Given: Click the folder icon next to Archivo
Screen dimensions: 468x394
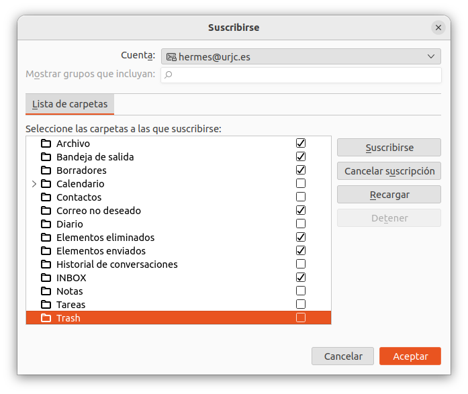Looking at the screenshot, I should click(x=46, y=144).
